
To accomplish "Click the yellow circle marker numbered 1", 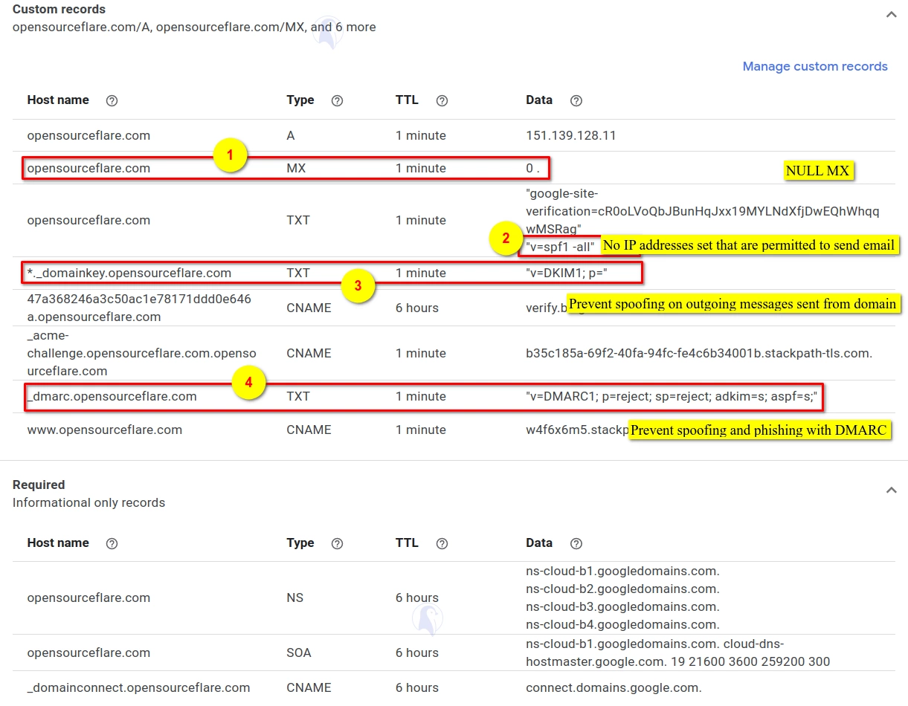I will [x=230, y=156].
